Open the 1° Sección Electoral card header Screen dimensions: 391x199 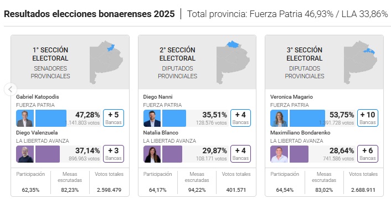click(70, 62)
